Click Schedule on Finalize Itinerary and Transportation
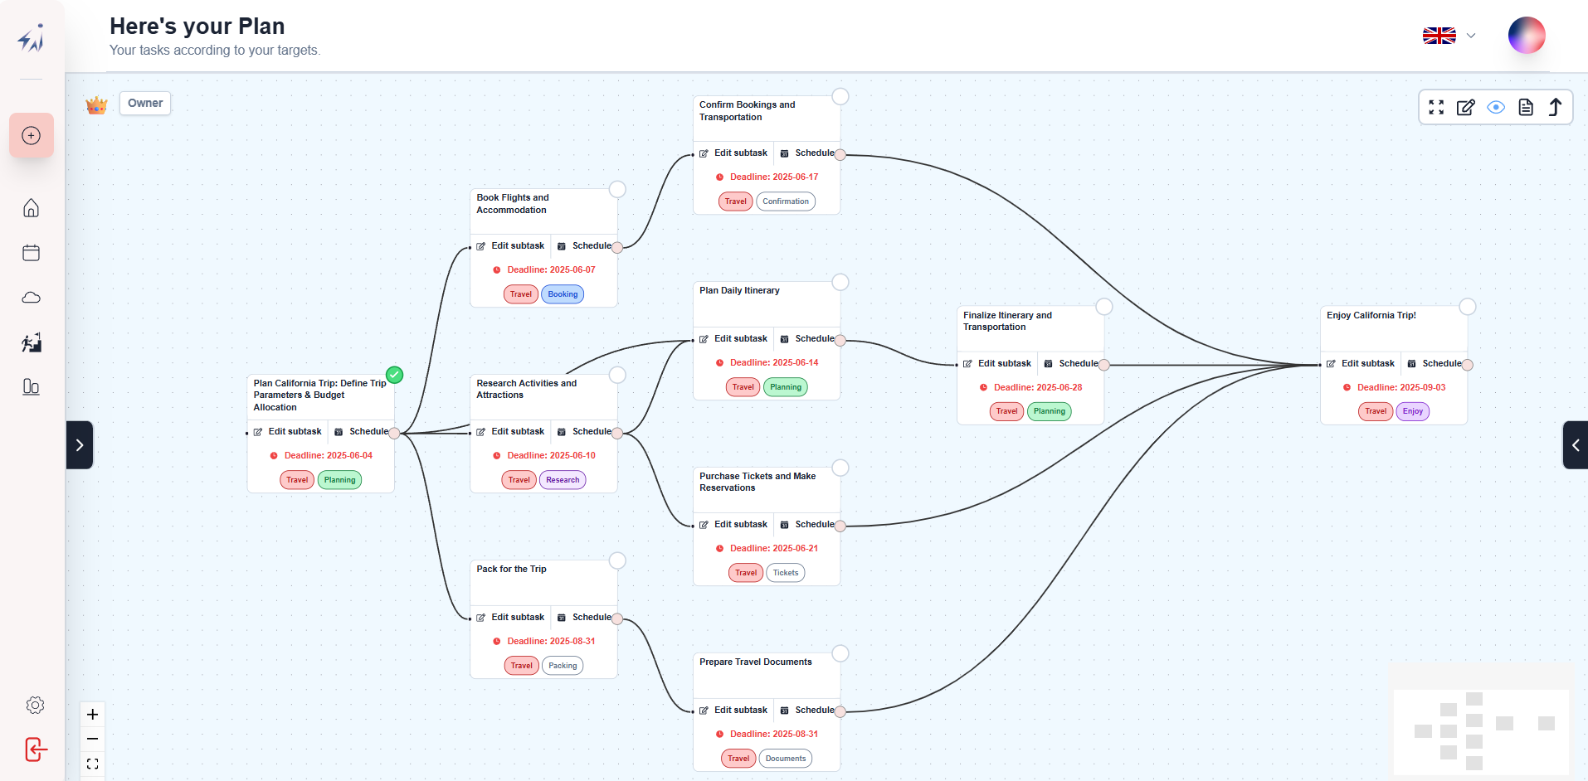Image resolution: width=1588 pixels, height=781 pixels. [1071, 363]
